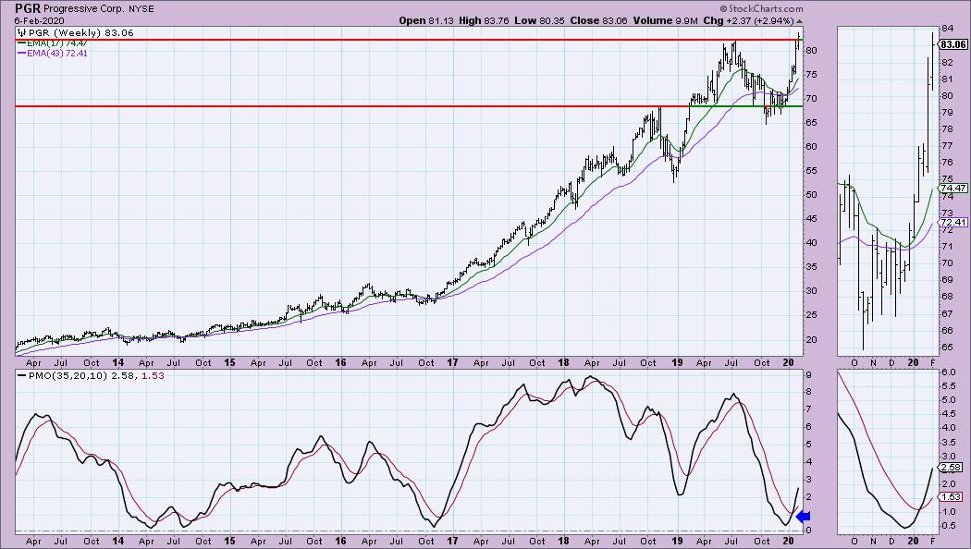Click the 2.58 PMO value tag

pyautogui.click(x=951, y=468)
